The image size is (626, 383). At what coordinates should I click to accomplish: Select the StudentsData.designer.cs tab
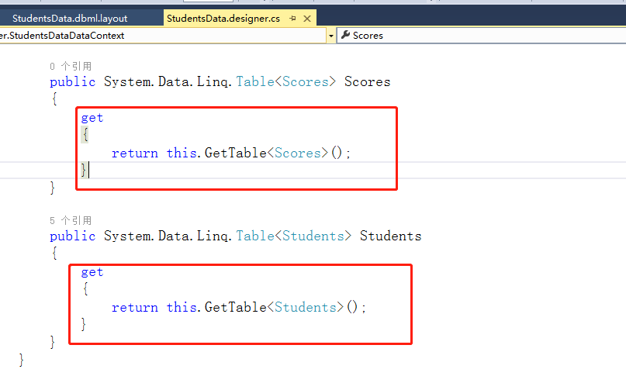point(223,19)
